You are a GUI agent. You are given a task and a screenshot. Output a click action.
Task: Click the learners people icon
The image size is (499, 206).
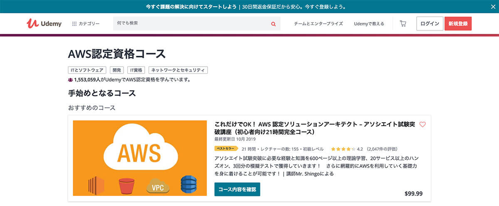point(70,79)
